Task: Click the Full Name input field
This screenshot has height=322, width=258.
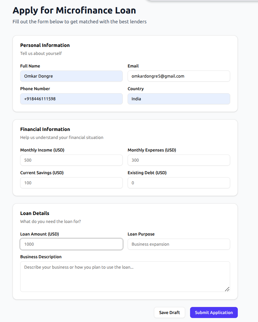Action: pyautogui.click(x=71, y=76)
